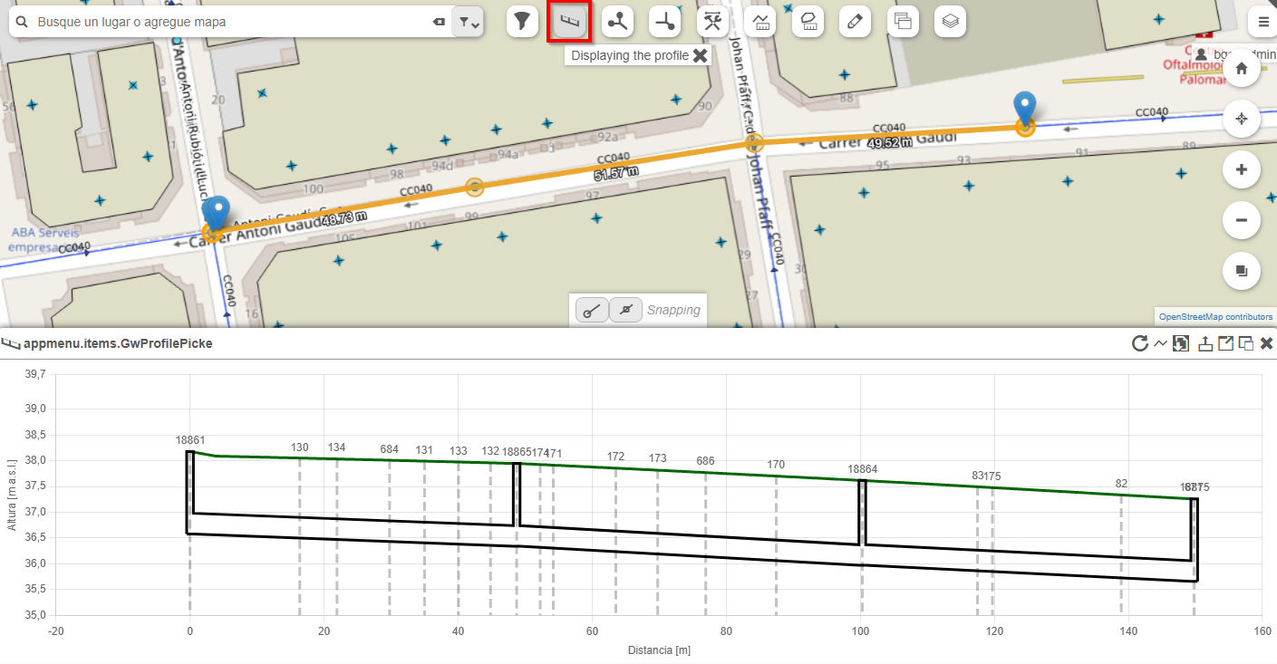This screenshot has width=1277, height=664.
Task: Toggle vertex snapping button
Action: tap(592, 310)
